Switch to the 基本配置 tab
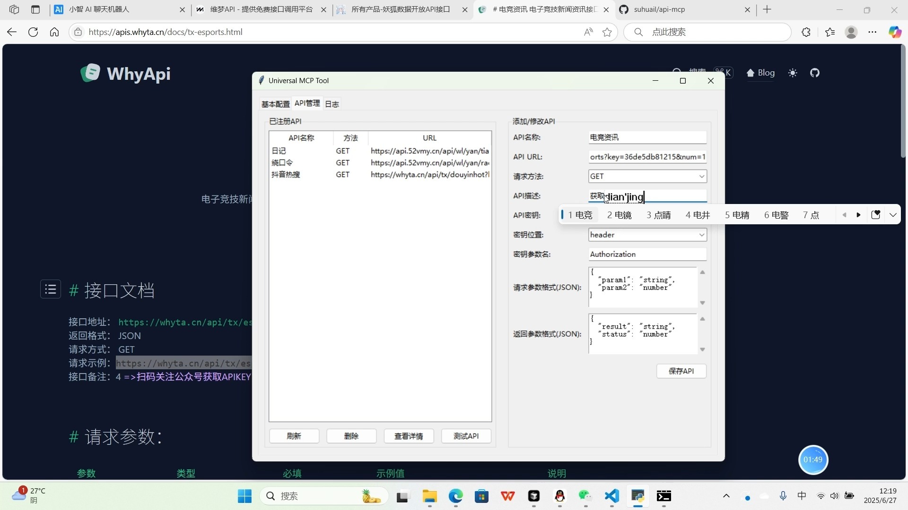Image resolution: width=908 pixels, height=510 pixels. coord(275,104)
